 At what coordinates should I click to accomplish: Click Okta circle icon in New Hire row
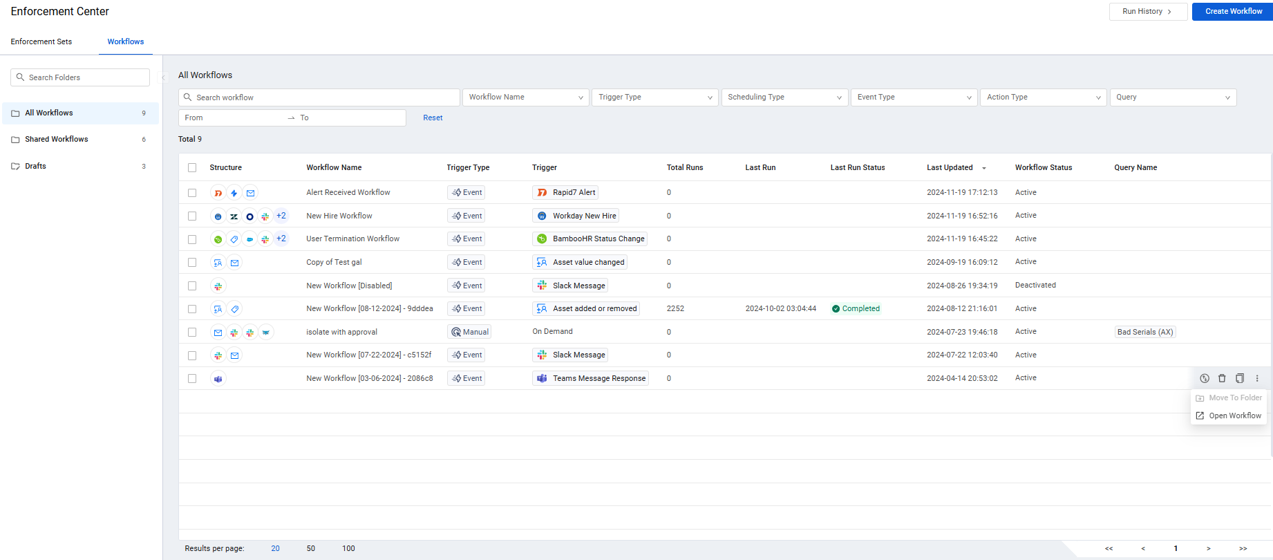pos(250,216)
